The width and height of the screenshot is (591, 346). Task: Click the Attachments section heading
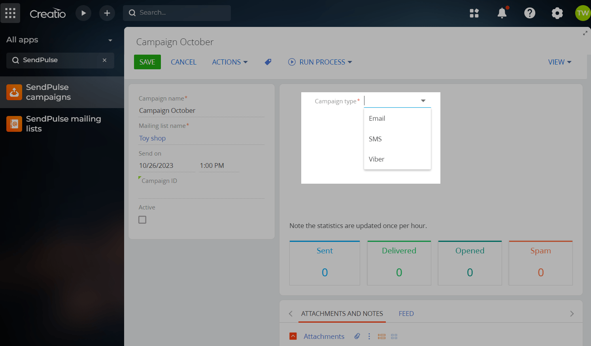click(324, 336)
